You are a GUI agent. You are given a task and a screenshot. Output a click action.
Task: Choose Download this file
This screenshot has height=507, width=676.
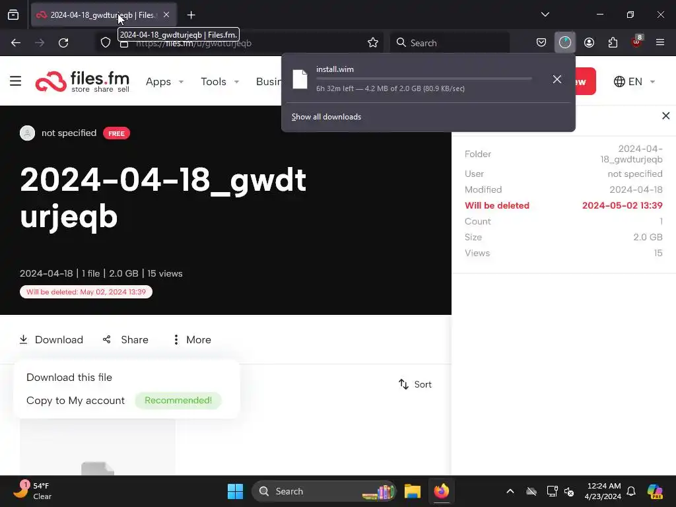tap(69, 377)
